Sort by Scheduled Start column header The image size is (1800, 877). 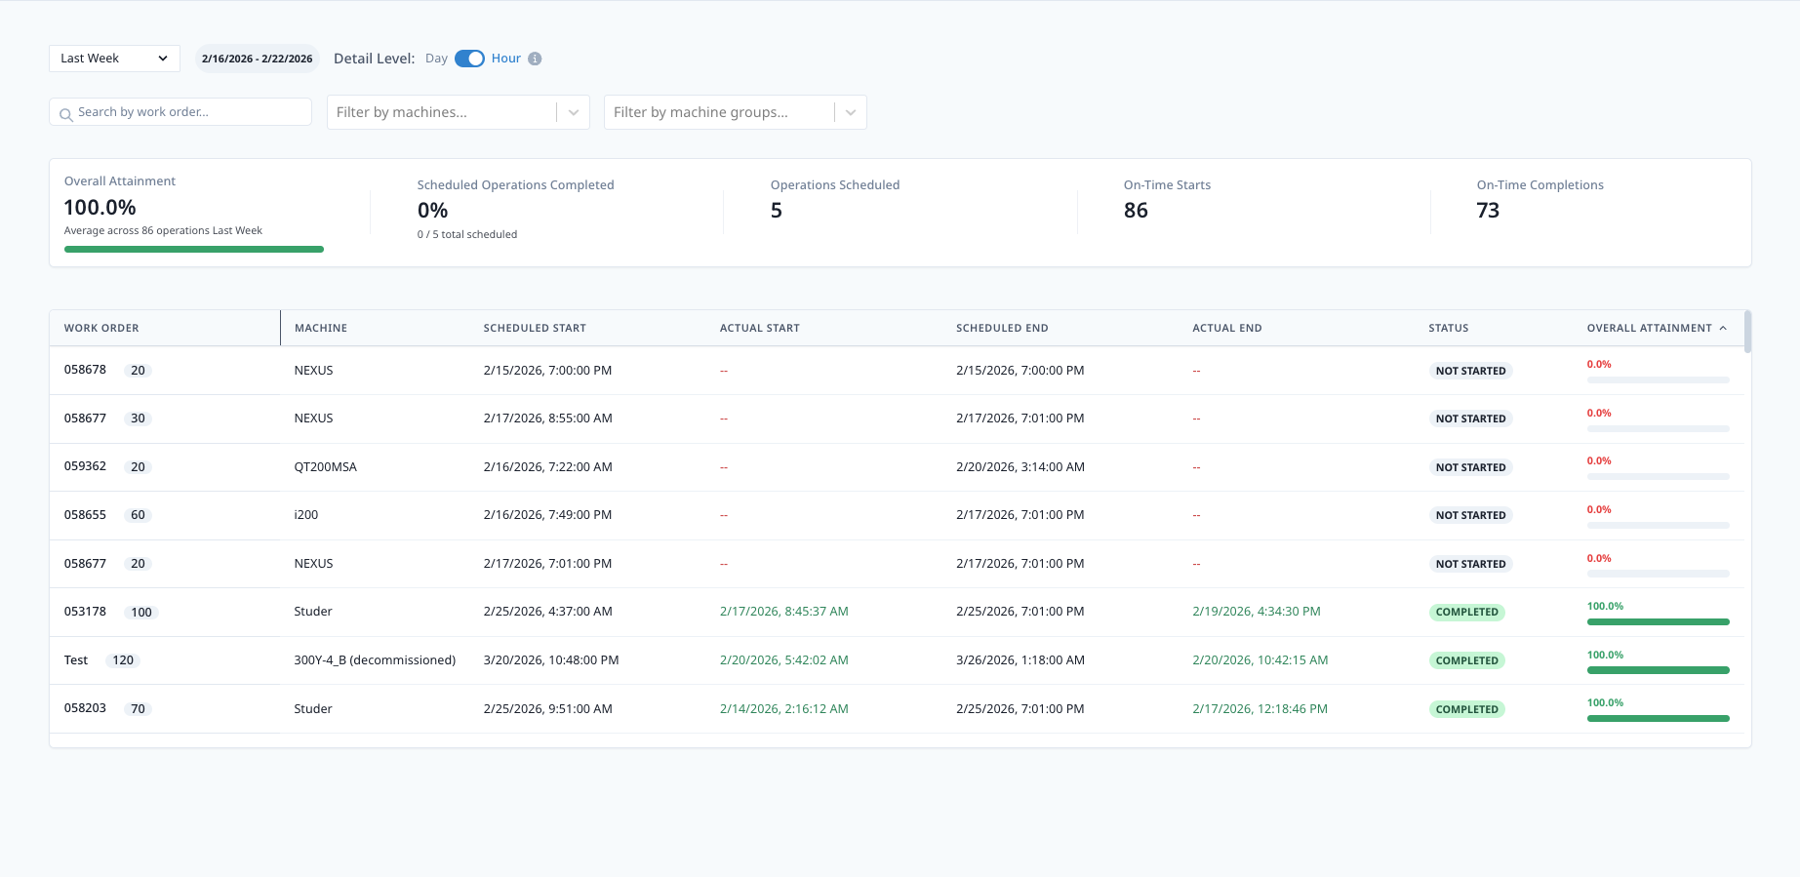point(535,328)
